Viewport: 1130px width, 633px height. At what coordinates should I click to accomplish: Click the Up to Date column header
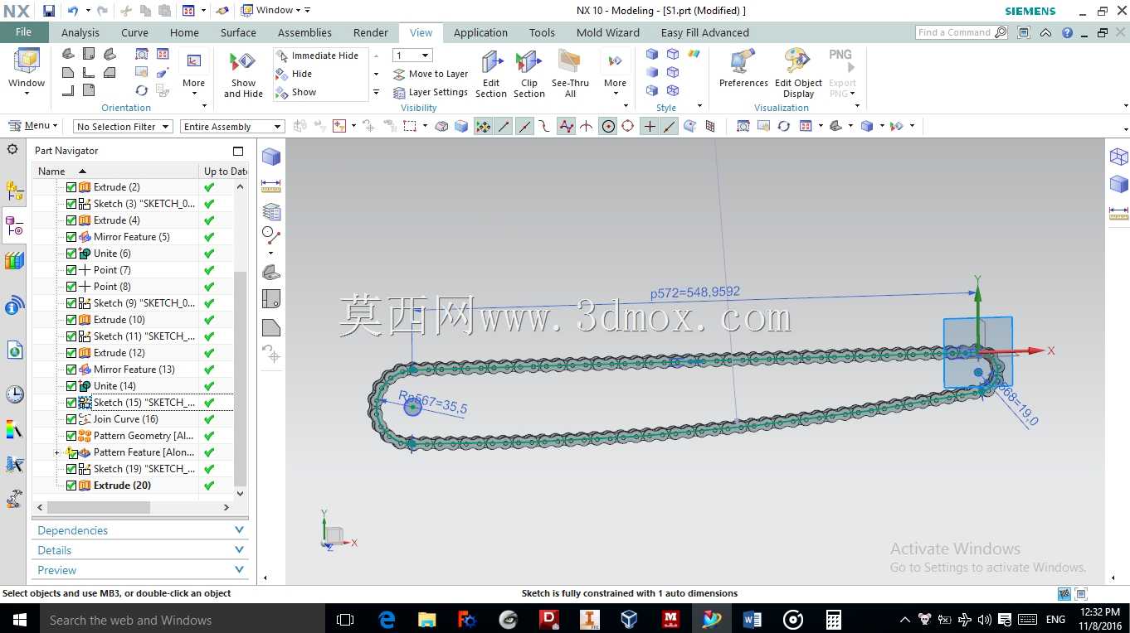point(225,171)
